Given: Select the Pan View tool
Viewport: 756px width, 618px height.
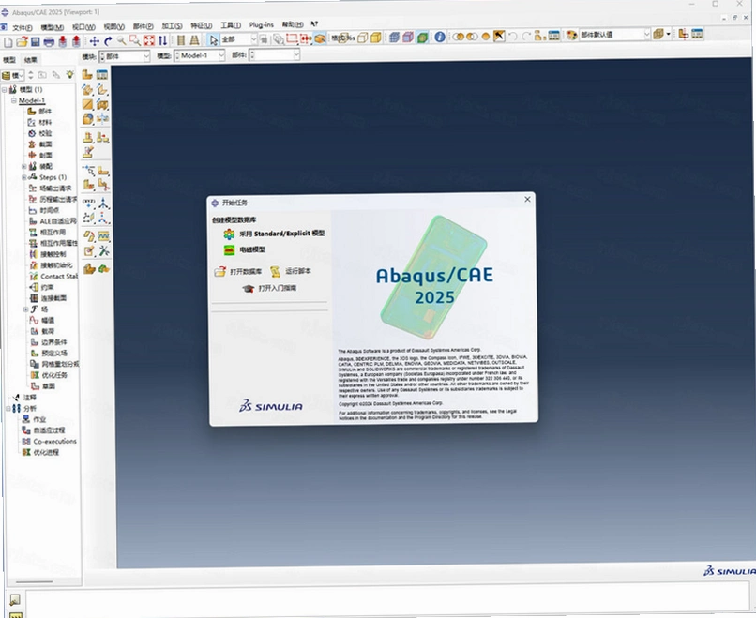Looking at the screenshot, I should coord(95,41).
